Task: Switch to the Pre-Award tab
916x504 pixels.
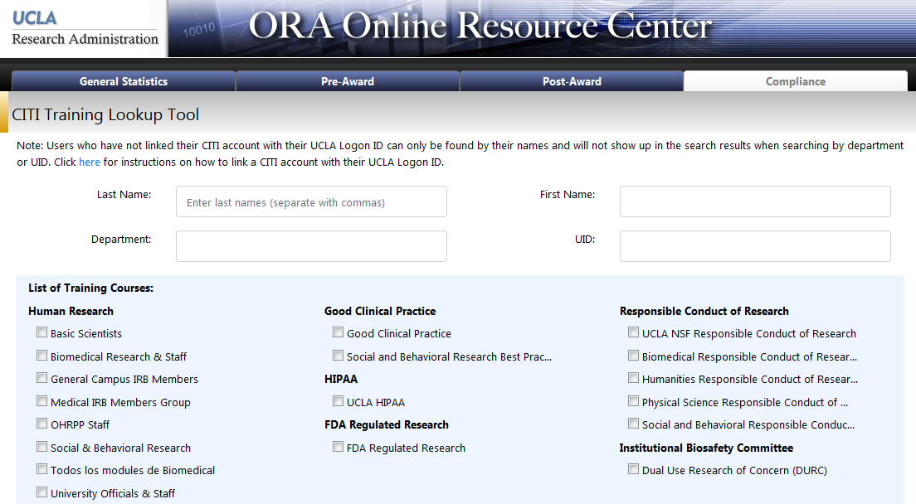Action: 348,81
